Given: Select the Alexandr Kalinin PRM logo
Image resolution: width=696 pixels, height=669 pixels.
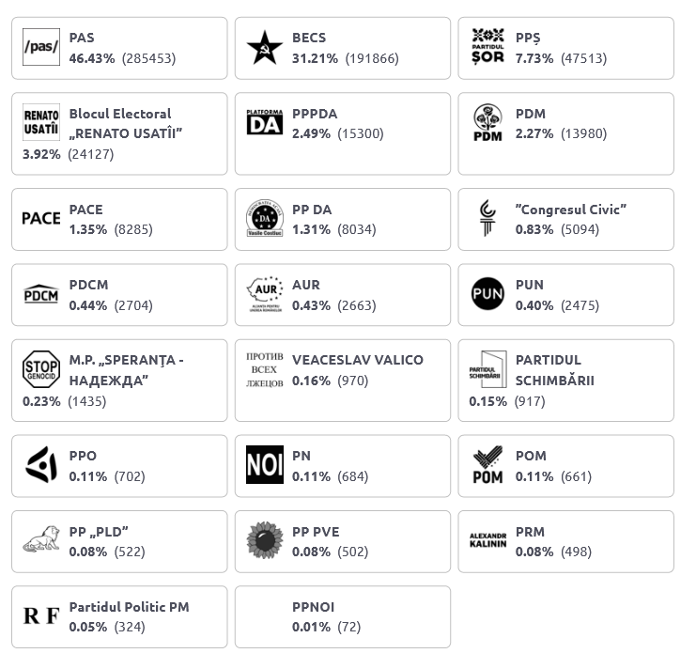Looking at the screenshot, I should click(x=487, y=540).
